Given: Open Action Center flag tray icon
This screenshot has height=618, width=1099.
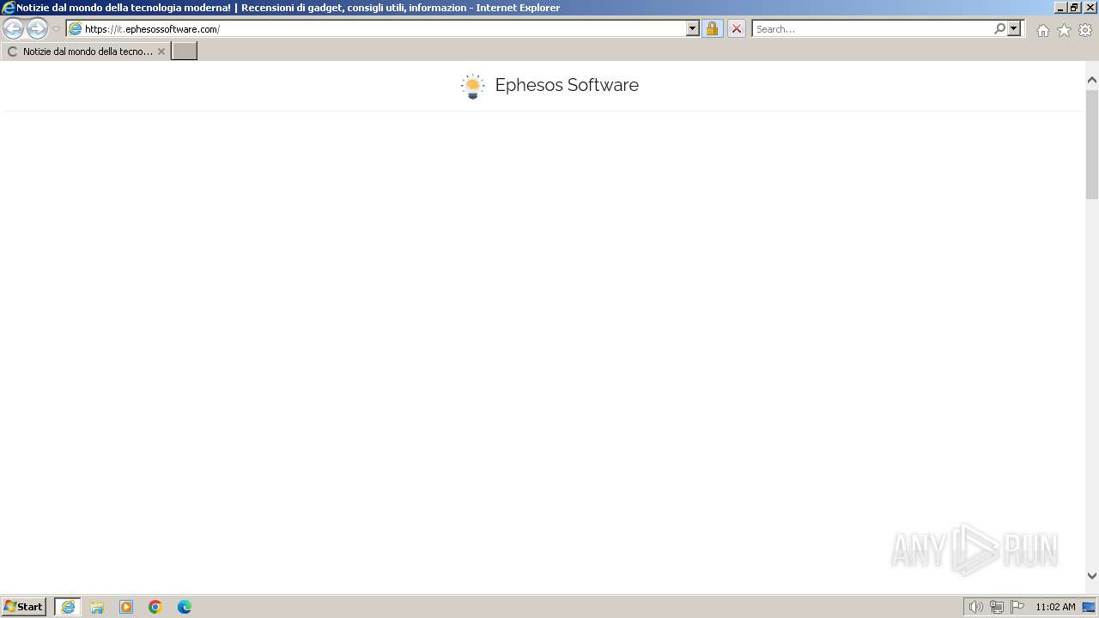Looking at the screenshot, I should click(x=1017, y=607).
